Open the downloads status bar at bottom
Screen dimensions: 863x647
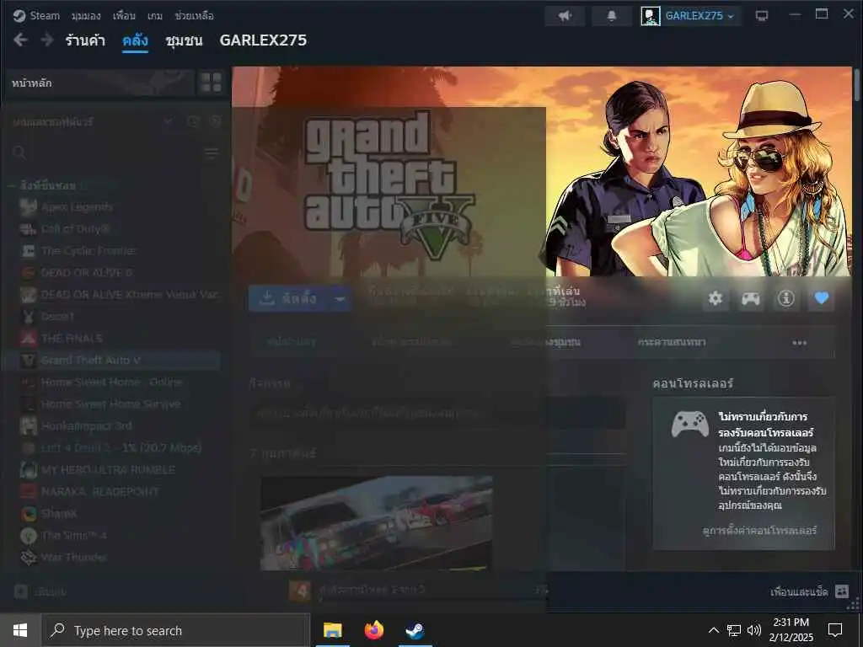click(418, 591)
